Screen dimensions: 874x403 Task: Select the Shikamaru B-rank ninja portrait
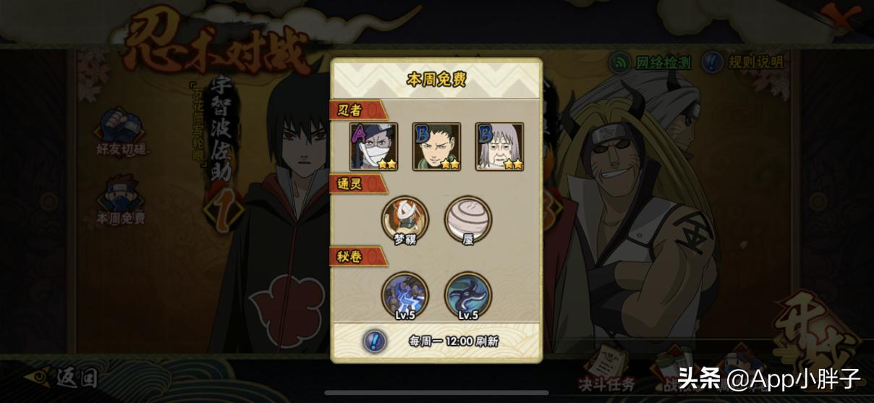[436, 147]
